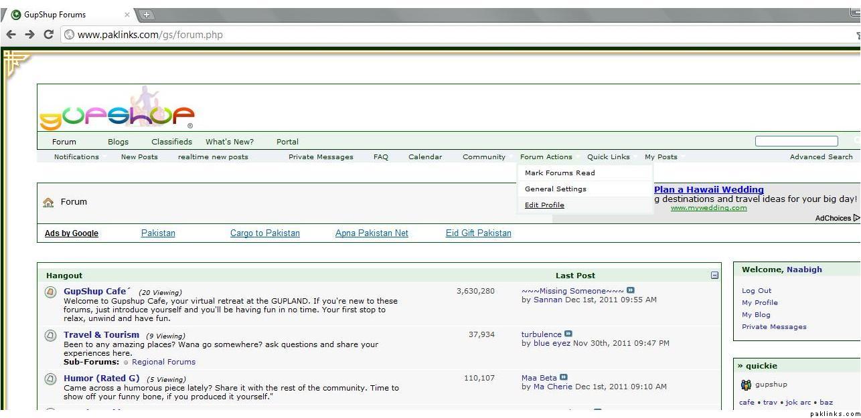Screen dimensions: 861x418
Task: Open the Quick Links dropdown
Action: pos(609,157)
